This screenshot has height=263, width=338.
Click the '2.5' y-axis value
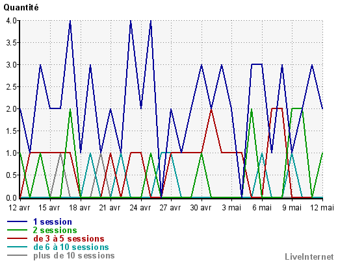[12, 87]
